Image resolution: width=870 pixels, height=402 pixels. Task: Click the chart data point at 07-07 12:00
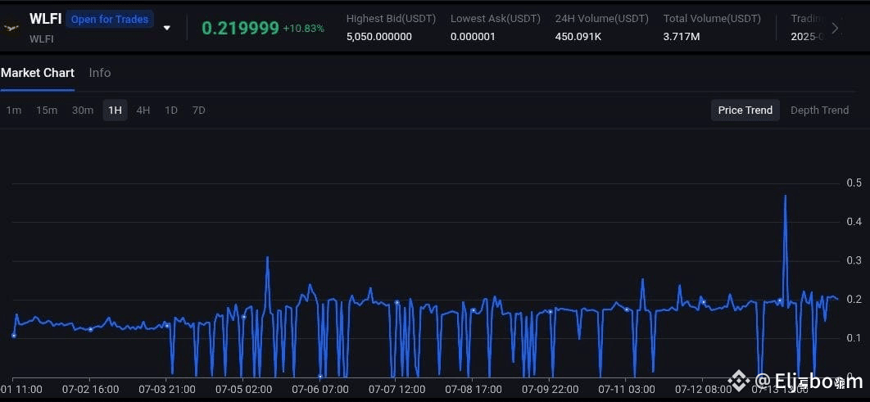396,302
